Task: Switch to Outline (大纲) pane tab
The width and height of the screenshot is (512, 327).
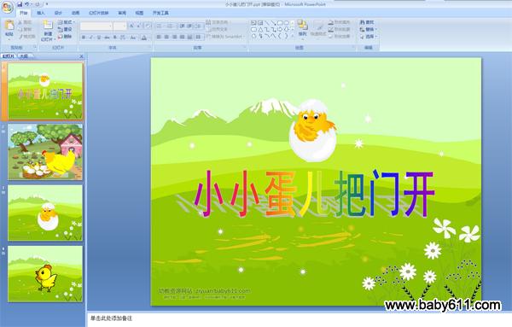Action: coord(24,56)
